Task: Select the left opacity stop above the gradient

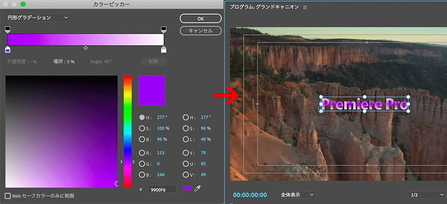Action: point(8,29)
